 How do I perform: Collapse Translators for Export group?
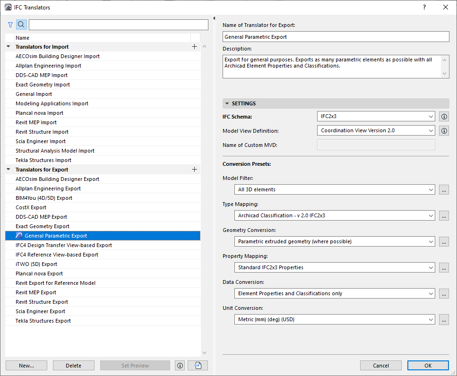(9, 169)
